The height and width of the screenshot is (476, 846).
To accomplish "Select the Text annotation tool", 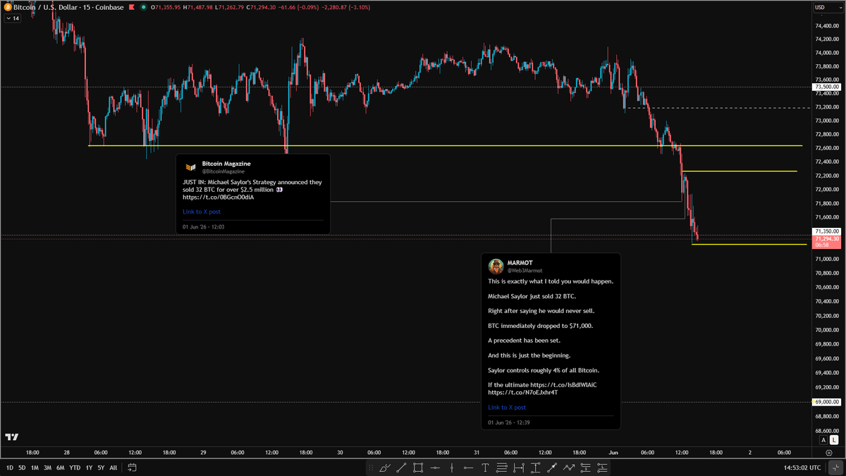I will [x=485, y=468].
